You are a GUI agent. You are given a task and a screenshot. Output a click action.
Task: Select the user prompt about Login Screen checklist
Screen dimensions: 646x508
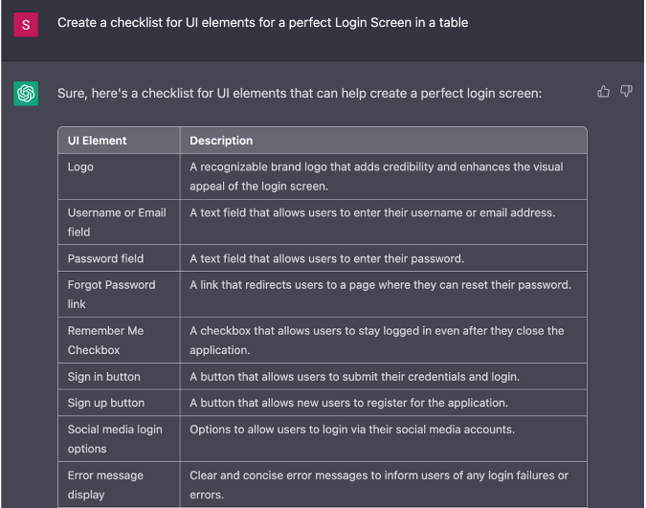(262, 22)
